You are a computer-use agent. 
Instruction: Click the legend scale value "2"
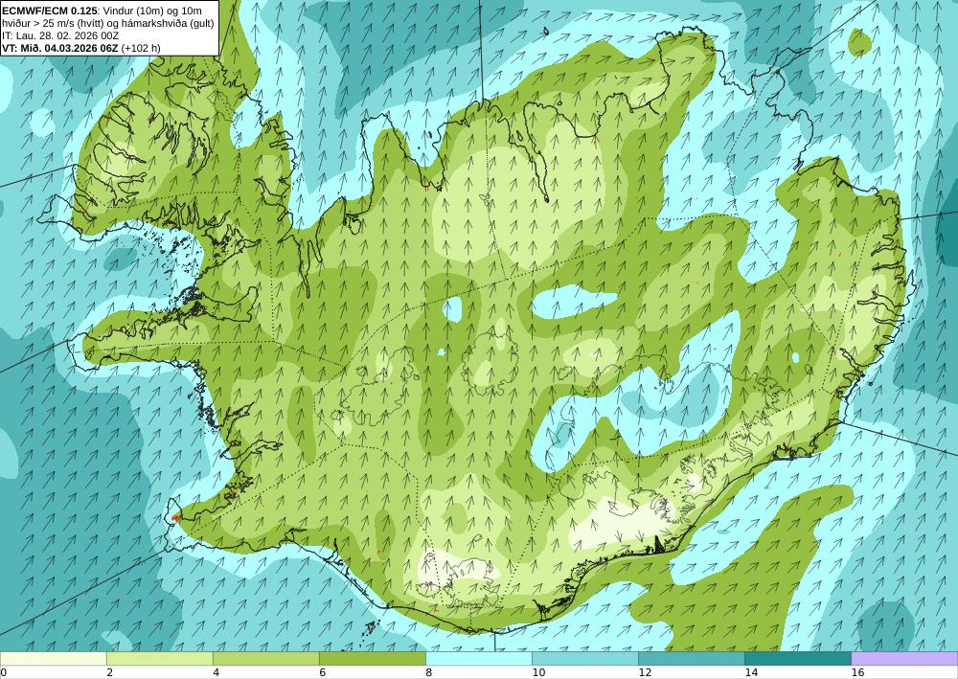tap(110, 672)
